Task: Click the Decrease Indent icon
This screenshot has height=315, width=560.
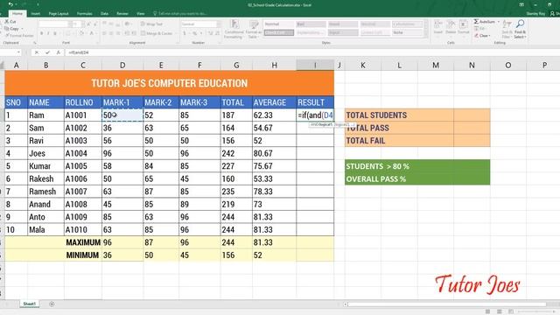Action: pyautogui.click(x=127, y=33)
